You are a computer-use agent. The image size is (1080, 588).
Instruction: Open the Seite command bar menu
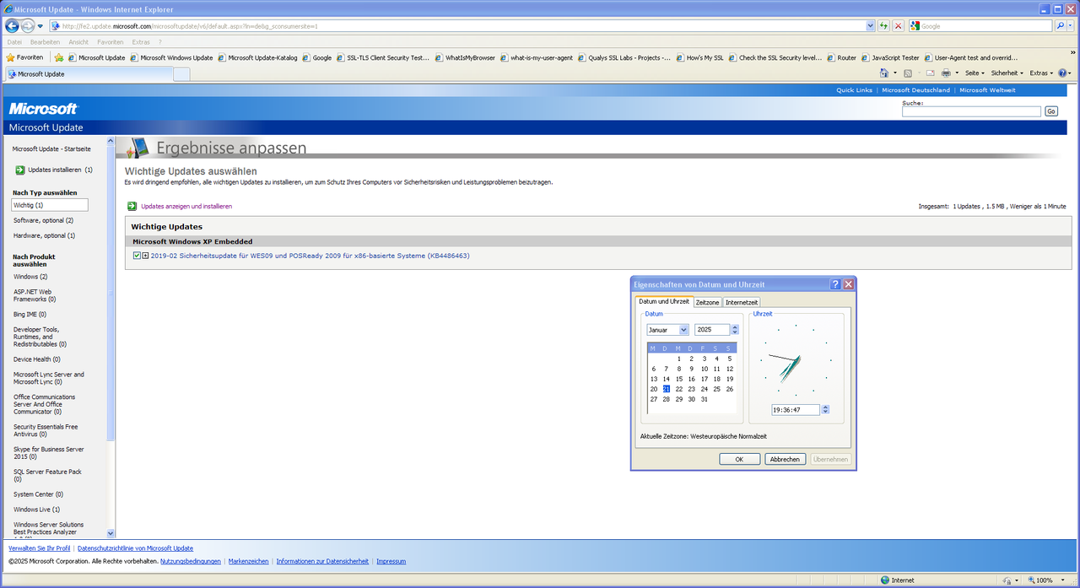click(975, 73)
